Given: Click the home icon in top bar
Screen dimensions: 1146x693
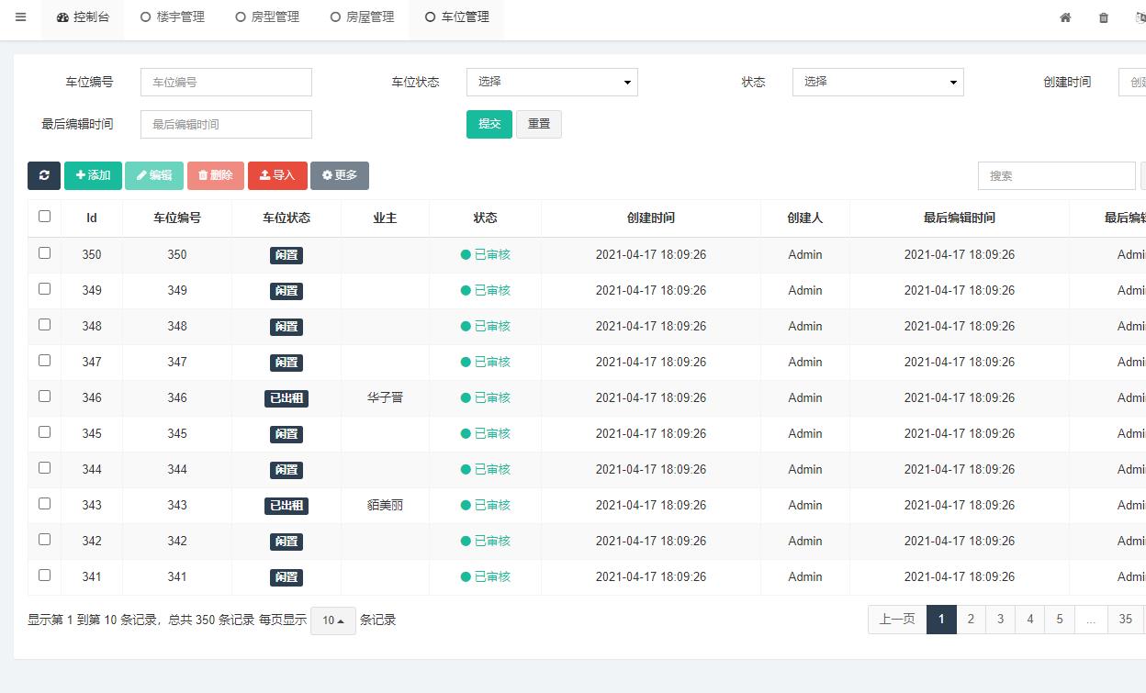Looking at the screenshot, I should 1065,17.
